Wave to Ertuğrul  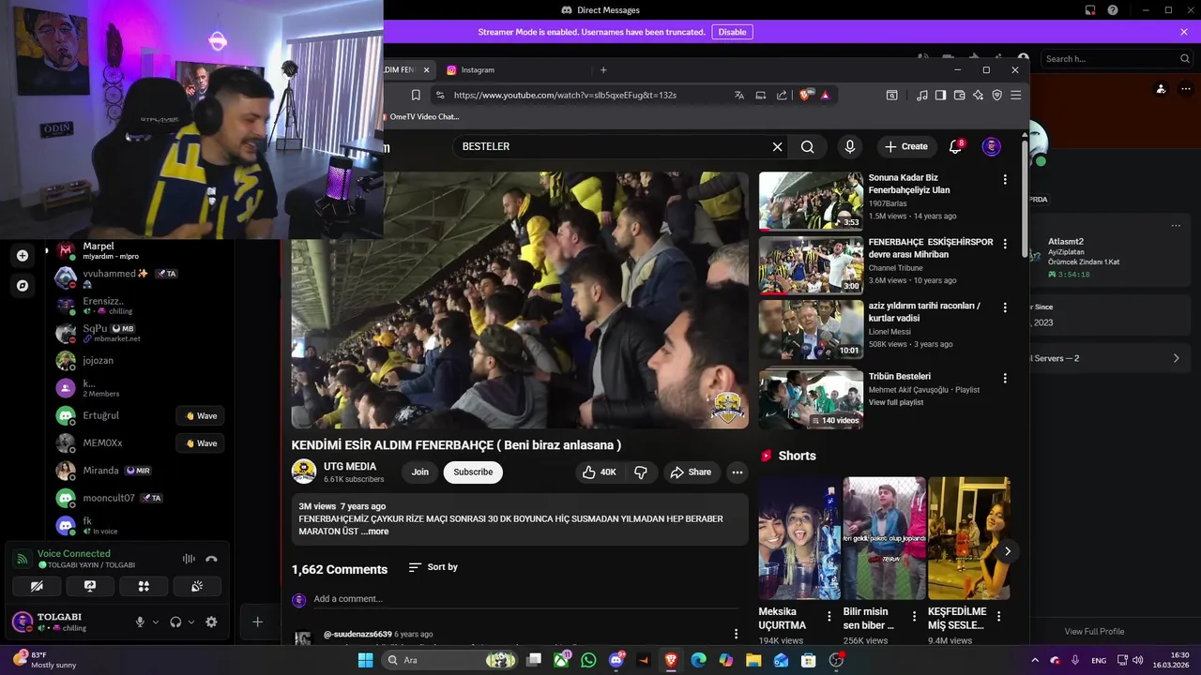click(x=200, y=416)
